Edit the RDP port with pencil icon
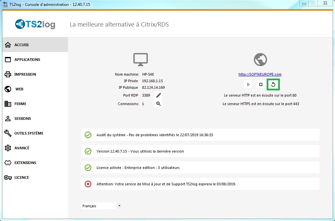Screen dimensions: 335x221 (x=158, y=95)
